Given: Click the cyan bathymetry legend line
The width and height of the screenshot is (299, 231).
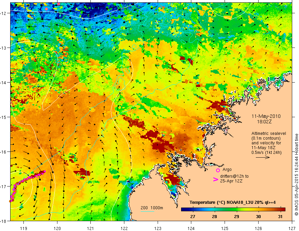Looking at the screenshot, I should click(147, 211).
